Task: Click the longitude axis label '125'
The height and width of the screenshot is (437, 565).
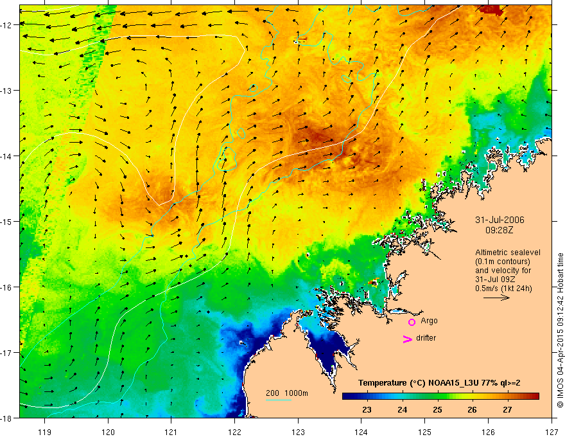Action: [x=425, y=432]
